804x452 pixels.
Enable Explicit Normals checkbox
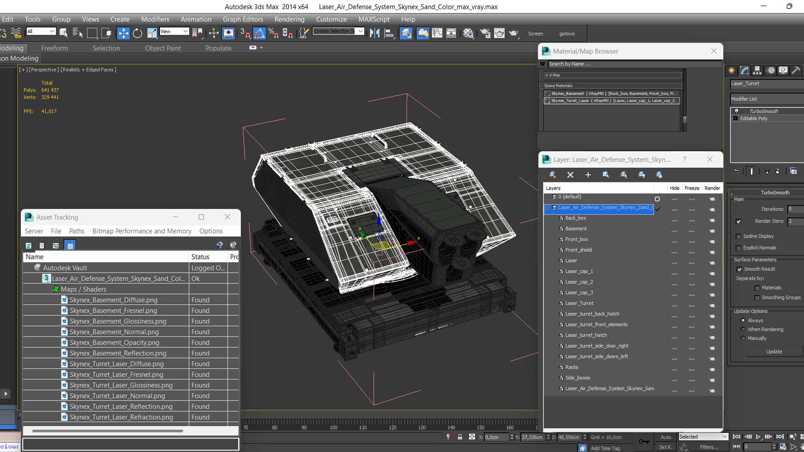tap(738, 248)
